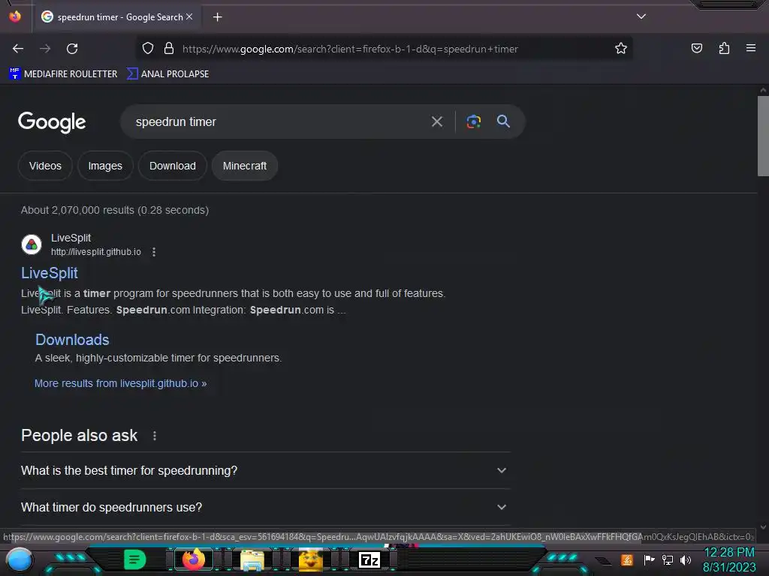This screenshot has height=576, width=769.
Task: Open a new browser tab
Action: point(217,17)
